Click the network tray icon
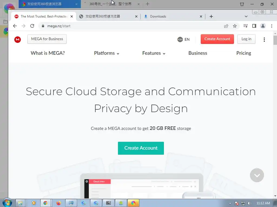Image resolution: width=277 pixels, height=207 pixels. (243, 203)
